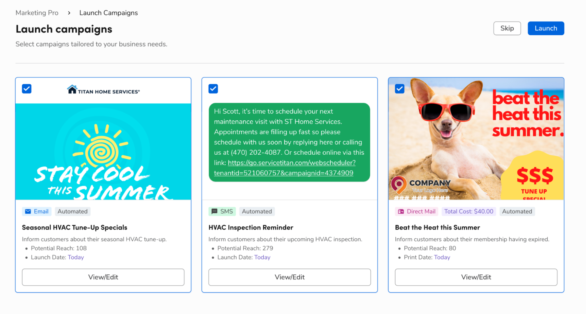Click Today launch date for Seasonal HVAC Tune-Up

tap(76, 257)
